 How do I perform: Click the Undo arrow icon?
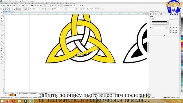click(x=23, y=5)
